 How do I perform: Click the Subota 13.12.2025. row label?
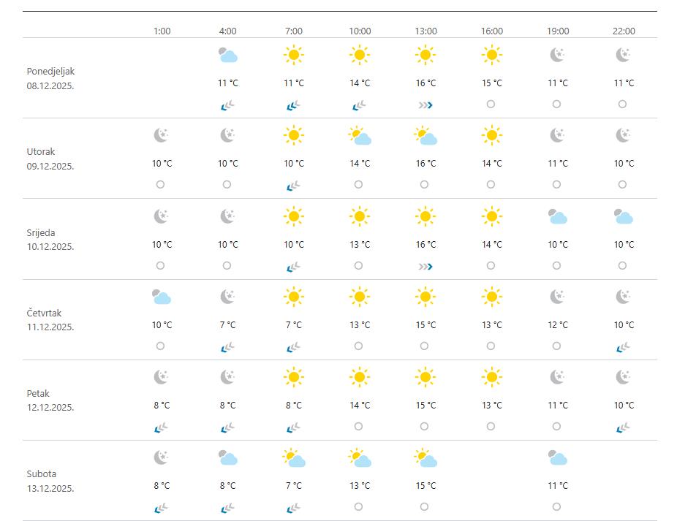[x=50, y=481]
